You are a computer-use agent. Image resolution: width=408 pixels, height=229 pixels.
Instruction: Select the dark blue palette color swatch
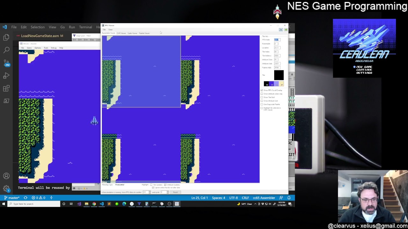click(x=271, y=84)
